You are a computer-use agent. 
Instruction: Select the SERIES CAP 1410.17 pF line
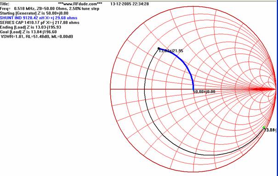[40, 23]
